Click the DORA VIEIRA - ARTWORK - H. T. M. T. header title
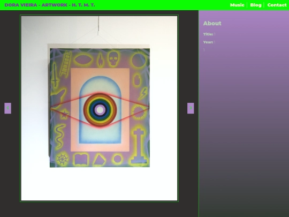This screenshot has height=217, width=289. click(50, 5)
